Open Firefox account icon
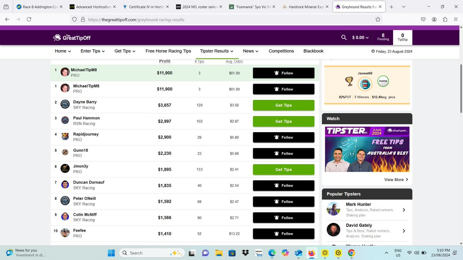Screen dimensions: 463x260 (x=434, y=19)
